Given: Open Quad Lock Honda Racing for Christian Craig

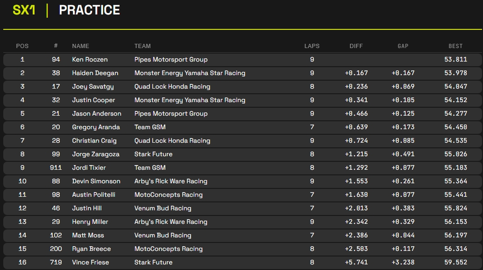Looking at the screenshot, I should click(172, 140).
